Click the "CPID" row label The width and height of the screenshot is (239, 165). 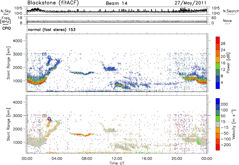point(7,28)
